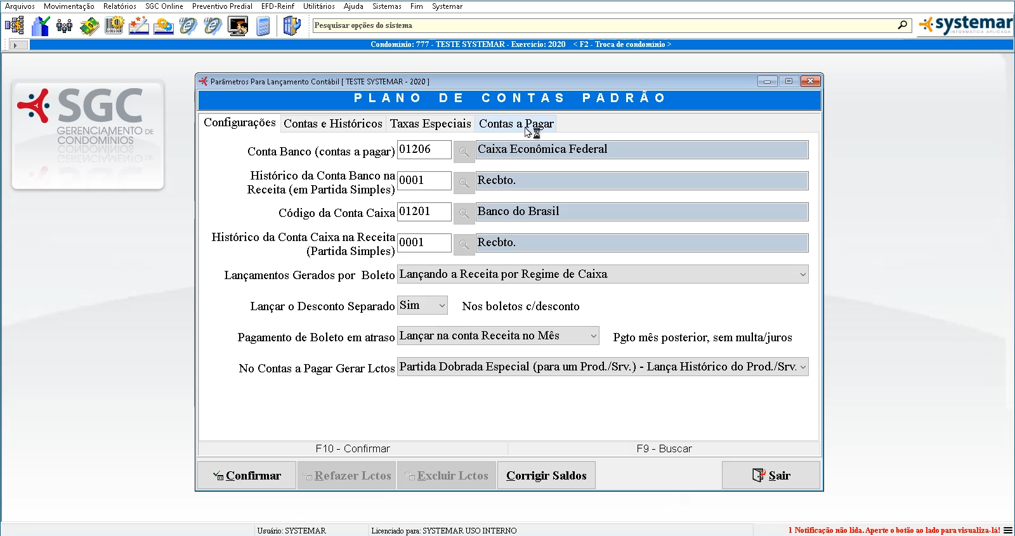Click the Sair button

click(771, 476)
